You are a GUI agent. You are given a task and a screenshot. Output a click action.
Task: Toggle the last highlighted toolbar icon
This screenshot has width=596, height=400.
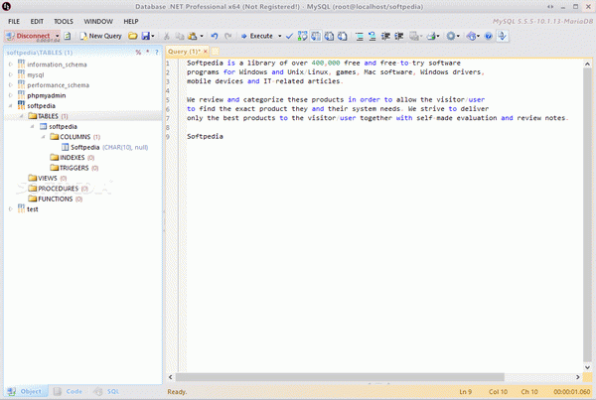502,36
